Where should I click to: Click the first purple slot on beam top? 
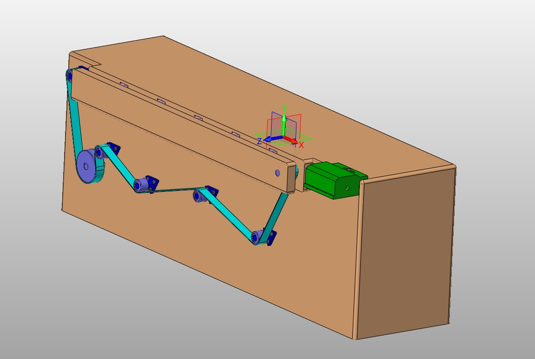point(124,85)
